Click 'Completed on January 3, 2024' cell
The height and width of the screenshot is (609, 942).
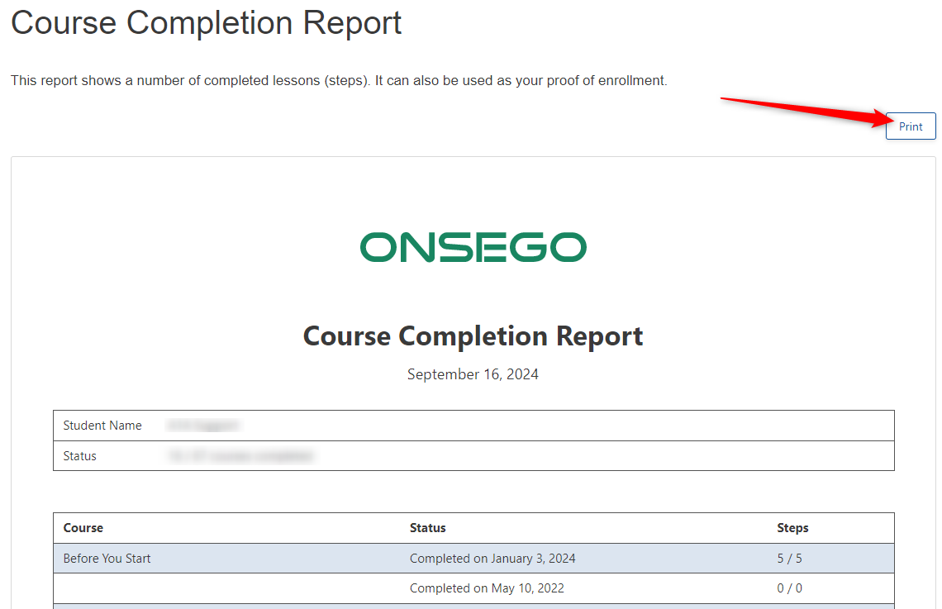pos(492,559)
